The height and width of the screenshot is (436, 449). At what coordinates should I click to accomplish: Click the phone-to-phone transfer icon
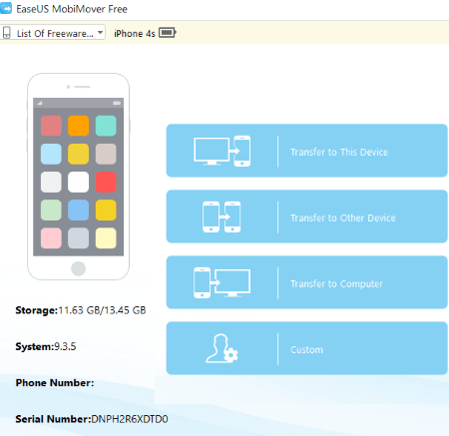pos(222,217)
